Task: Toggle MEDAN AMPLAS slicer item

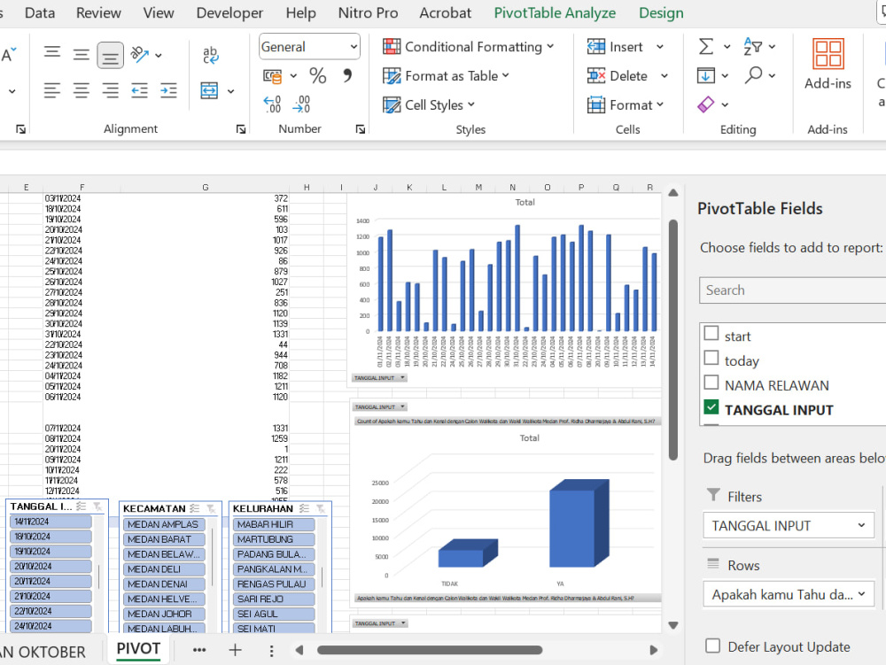Action: [164, 524]
